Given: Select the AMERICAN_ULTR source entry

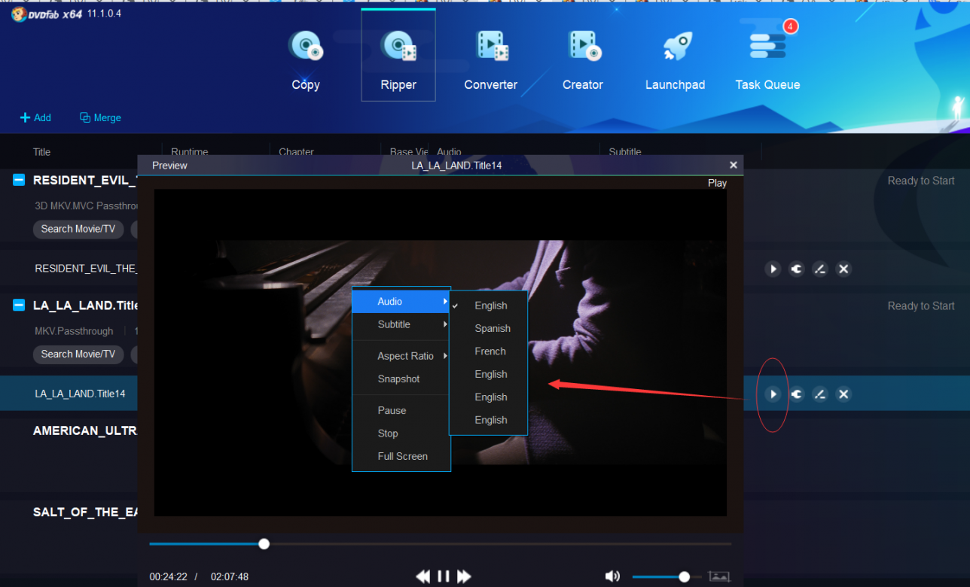Looking at the screenshot, I should point(85,430).
